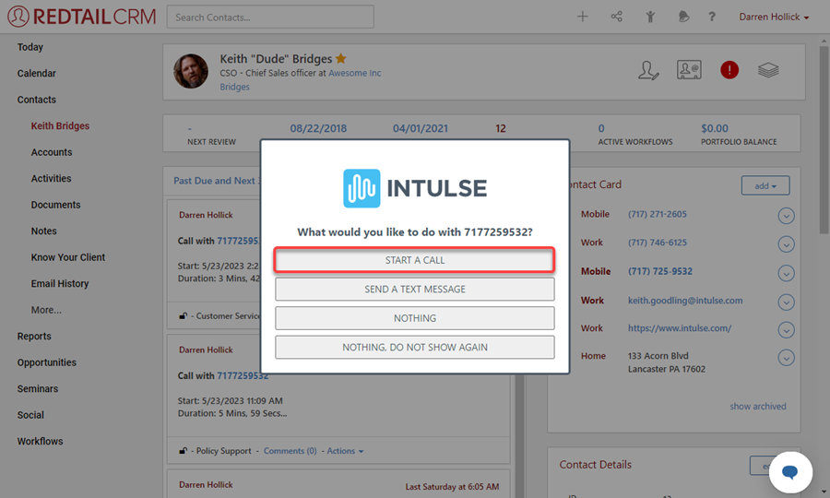Click the 08/22/2018 date link

click(x=318, y=128)
